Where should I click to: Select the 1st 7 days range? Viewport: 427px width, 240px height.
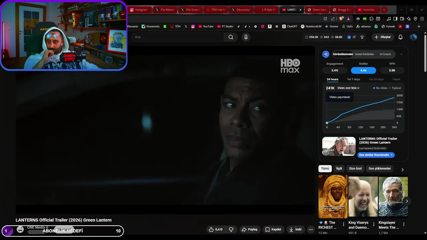coord(354,79)
